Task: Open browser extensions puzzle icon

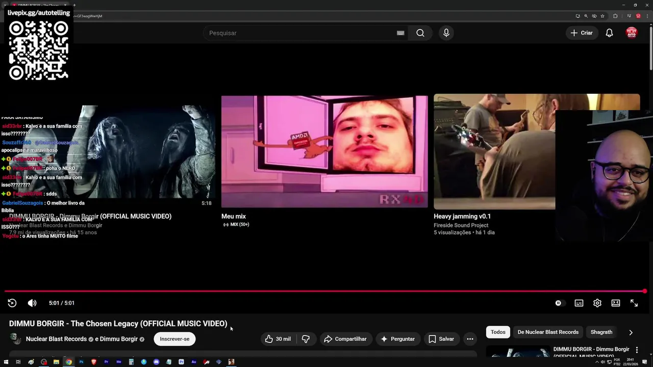Action: click(x=615, y=16)
